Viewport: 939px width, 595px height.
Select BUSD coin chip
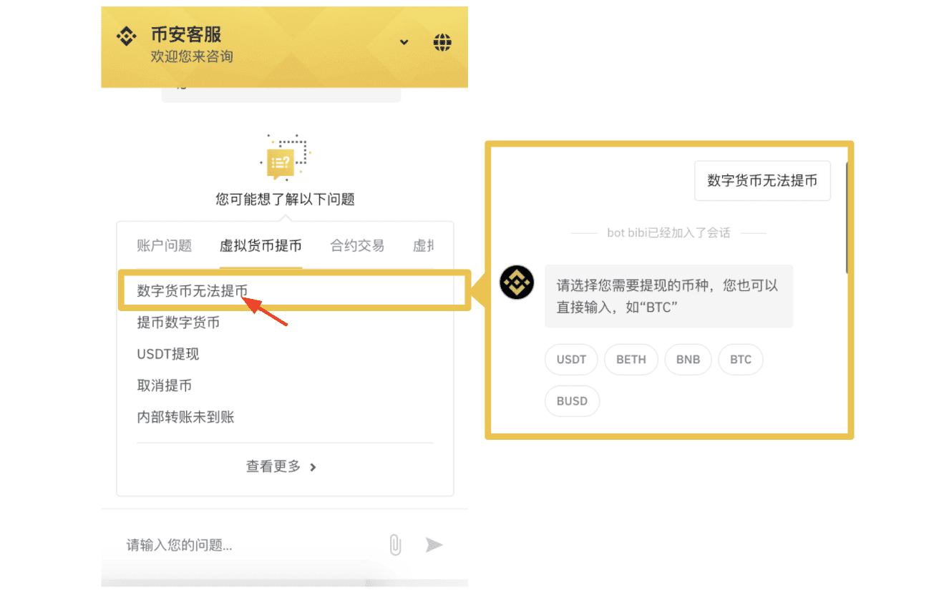coord(572,401)
